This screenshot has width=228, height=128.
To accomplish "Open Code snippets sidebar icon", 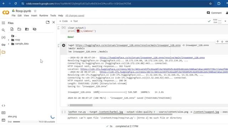I will 3,106.
